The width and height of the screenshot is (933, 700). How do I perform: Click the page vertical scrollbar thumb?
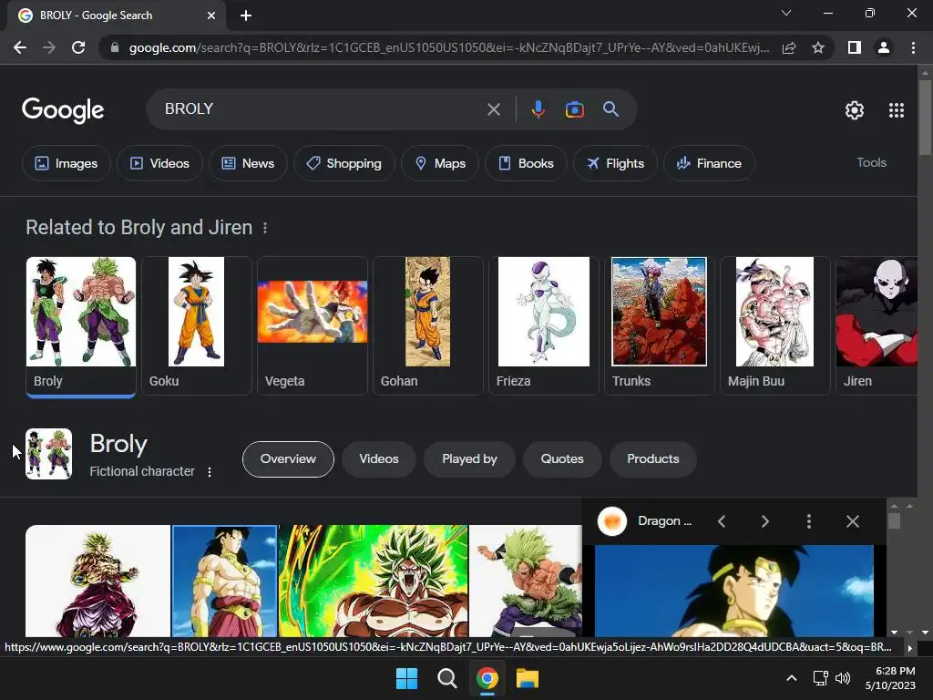[x=925, y=116]
